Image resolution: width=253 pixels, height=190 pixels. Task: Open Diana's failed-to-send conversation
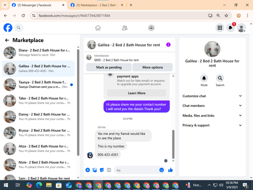[x=38, y=53]
